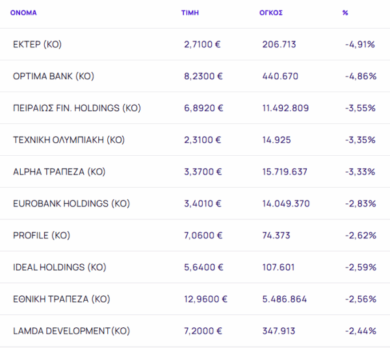Screen dimensions: 390x348
Task: Click the ΤΙΜΗ column header
Action: 190,12
